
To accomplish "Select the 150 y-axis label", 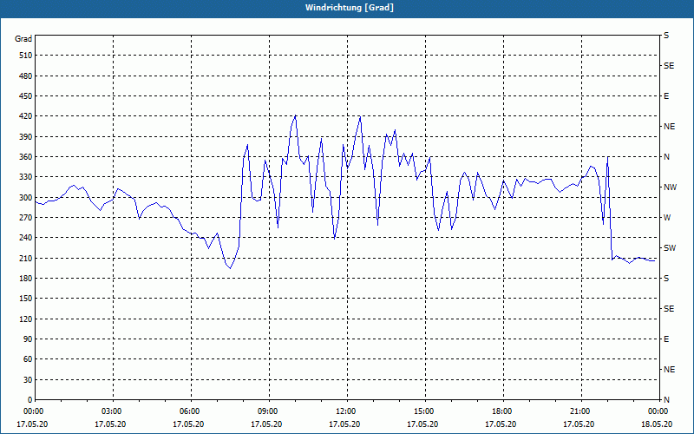I will 26,299.
